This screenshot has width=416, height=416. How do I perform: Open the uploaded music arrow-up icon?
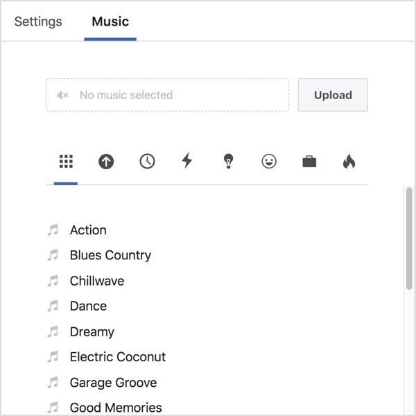pyautogui.click(x=106, y=162)
